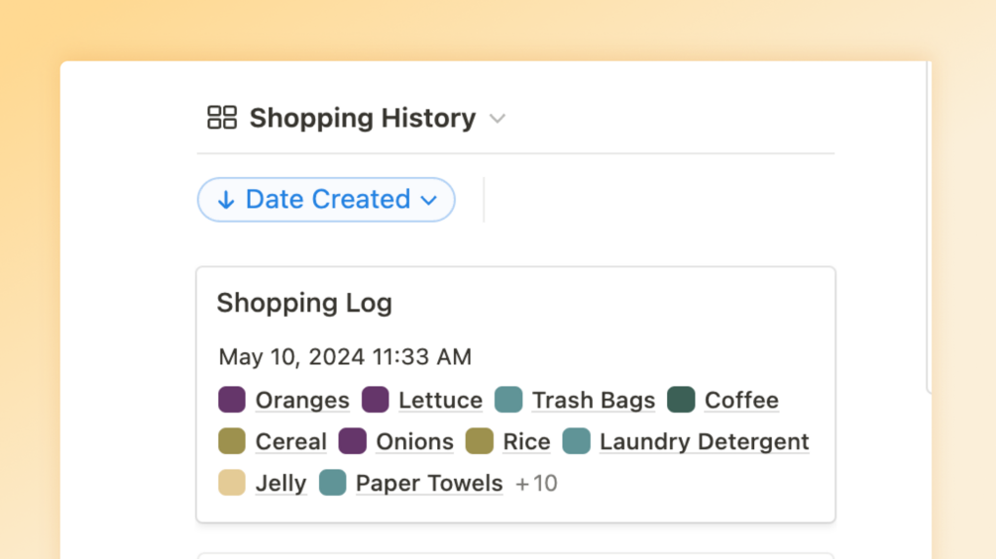Click the teal Paper Towels icon

333,483
